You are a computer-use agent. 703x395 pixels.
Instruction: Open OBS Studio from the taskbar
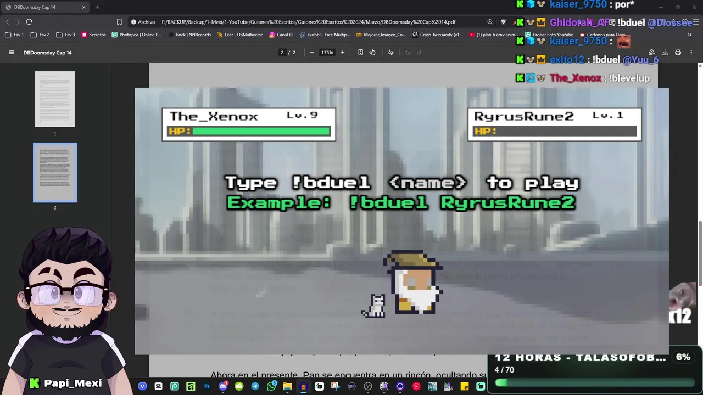pos(368,386)
